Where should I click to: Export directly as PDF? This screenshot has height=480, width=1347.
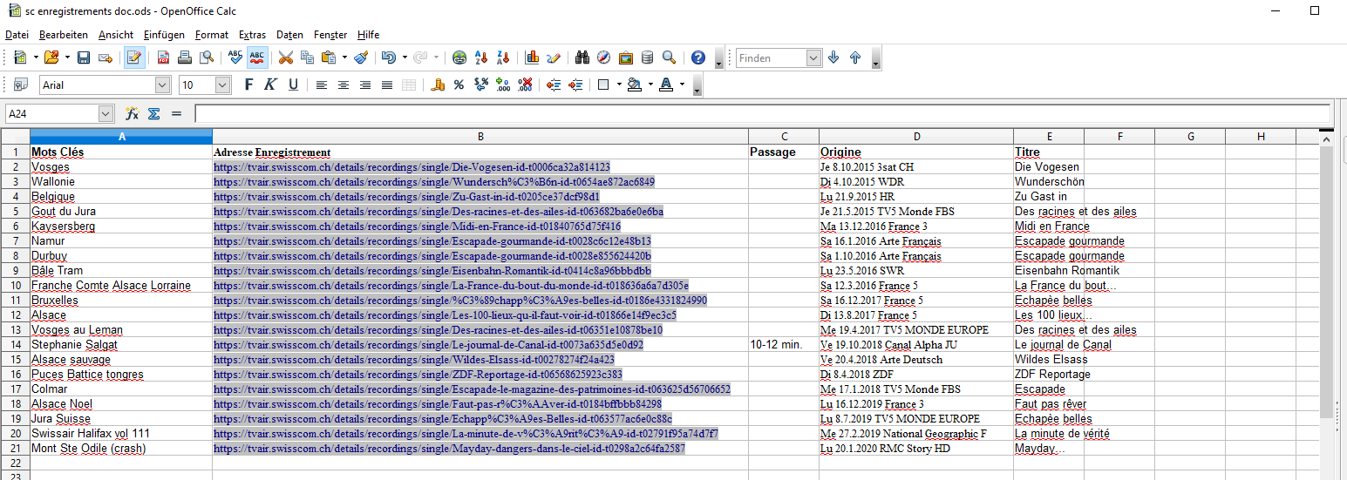pos(163,58)
